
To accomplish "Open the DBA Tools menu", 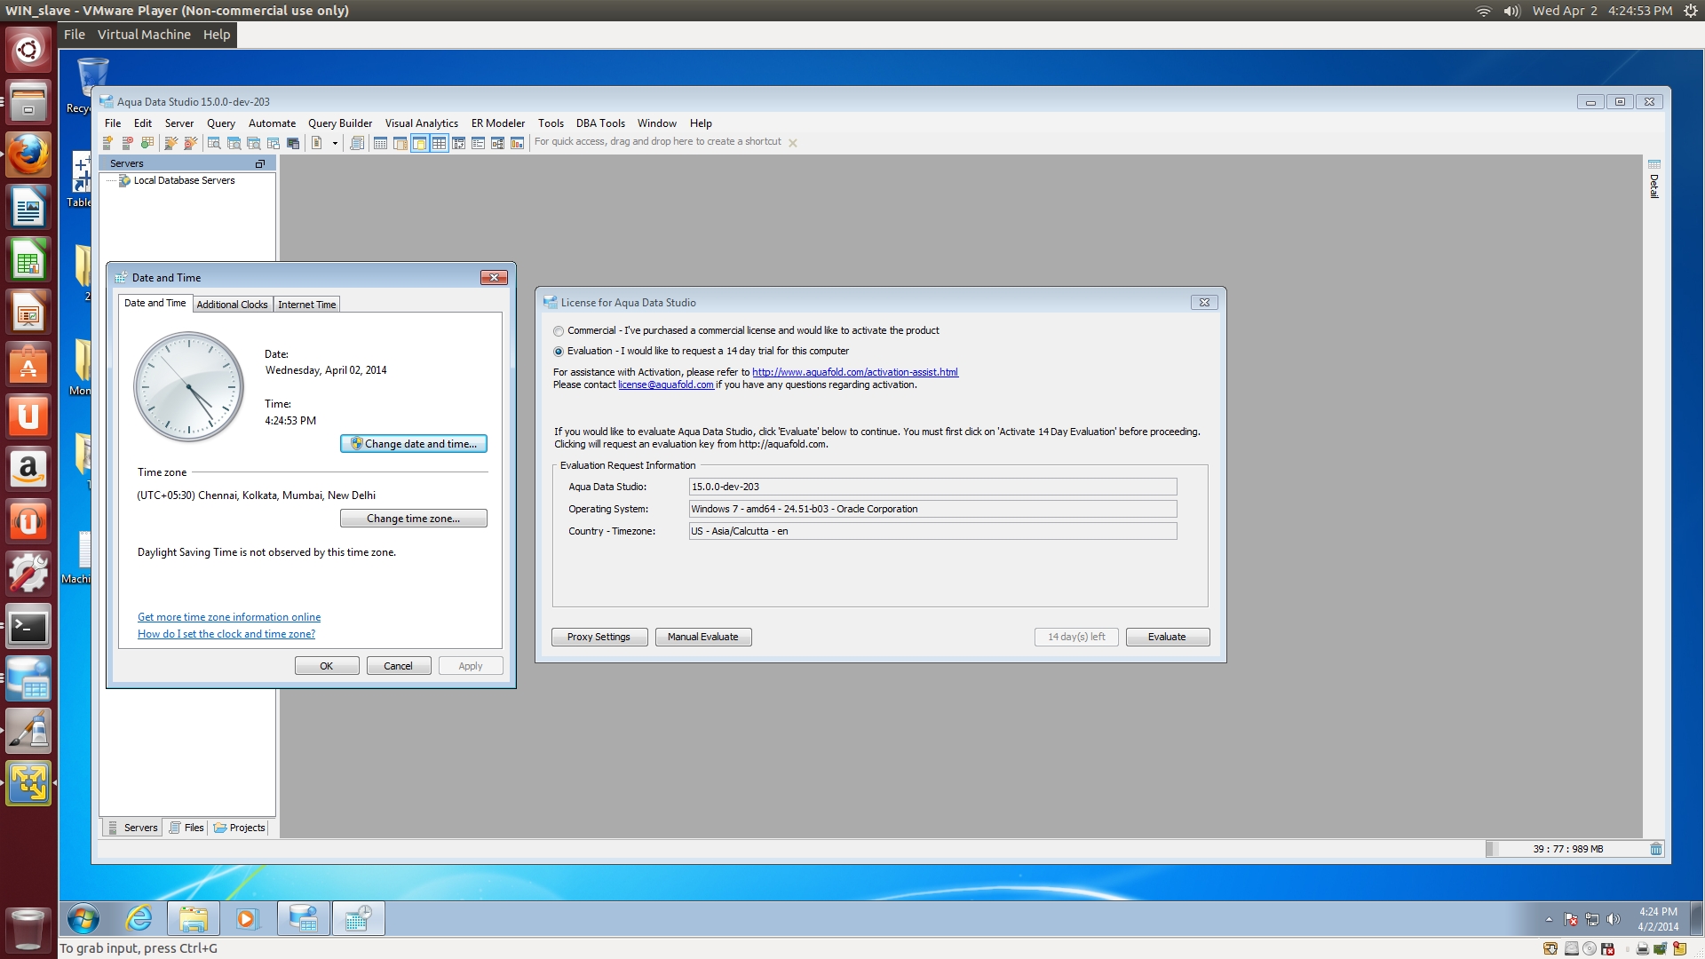I will (599, 123).
